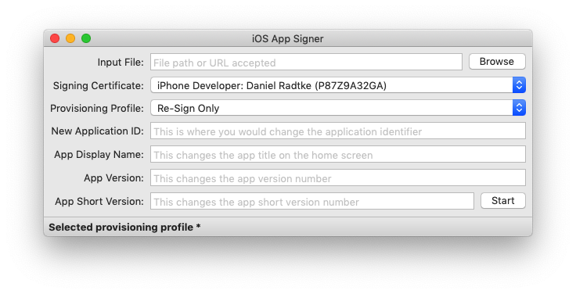
Task: Click the 'App Display Name:' label
Action: pos(99,155)
